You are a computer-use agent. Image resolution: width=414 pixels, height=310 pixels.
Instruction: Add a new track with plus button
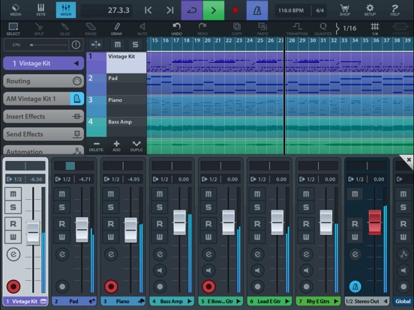click(x=116, y=146)
